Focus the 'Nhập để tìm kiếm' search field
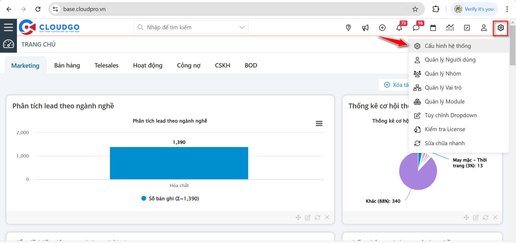The width and height of the screenshot is (516, 243). pos(188,27)
